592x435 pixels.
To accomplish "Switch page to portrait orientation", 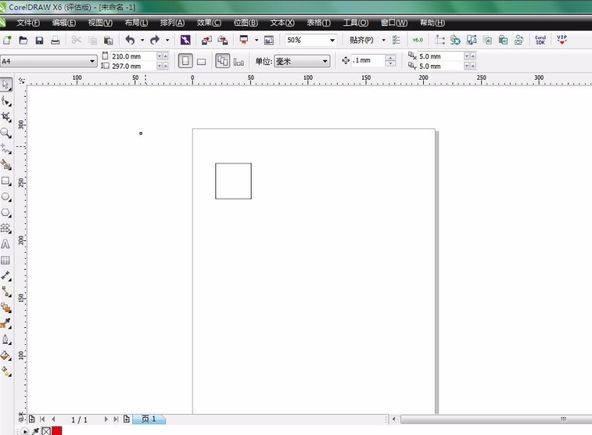I will tap(185, 61).
